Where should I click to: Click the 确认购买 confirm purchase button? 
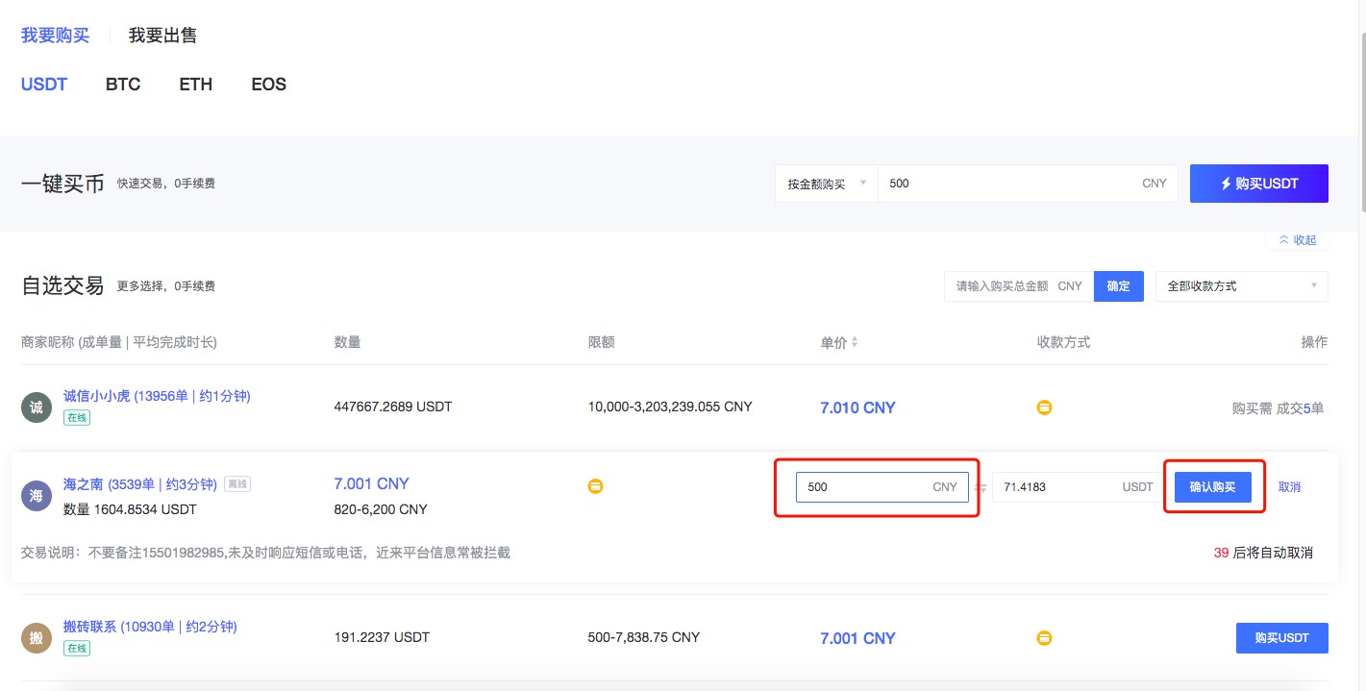pos(1213,486)
